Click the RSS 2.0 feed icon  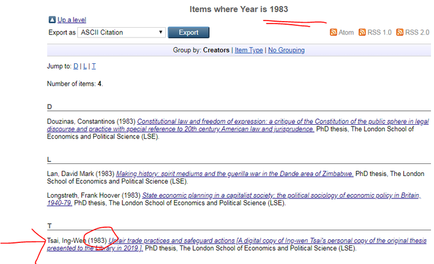click(400, 33)
